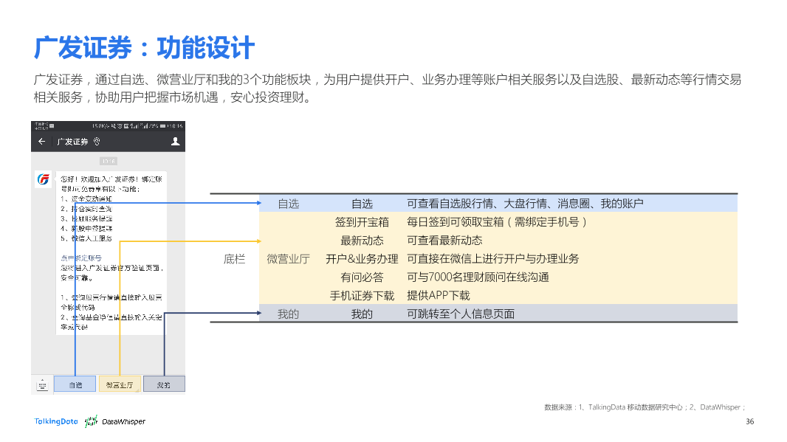The width and height of the screenshot is (787, 442).
Task: Click the 手机证券下载 table cell
Action: coord(362,295)
